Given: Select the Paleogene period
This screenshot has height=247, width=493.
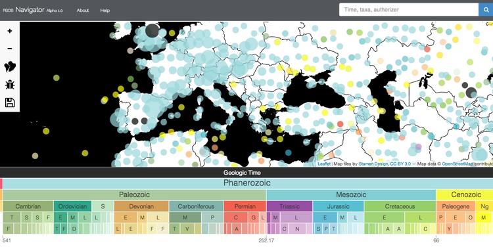Looking at the screenshot, I should (456, 206).
